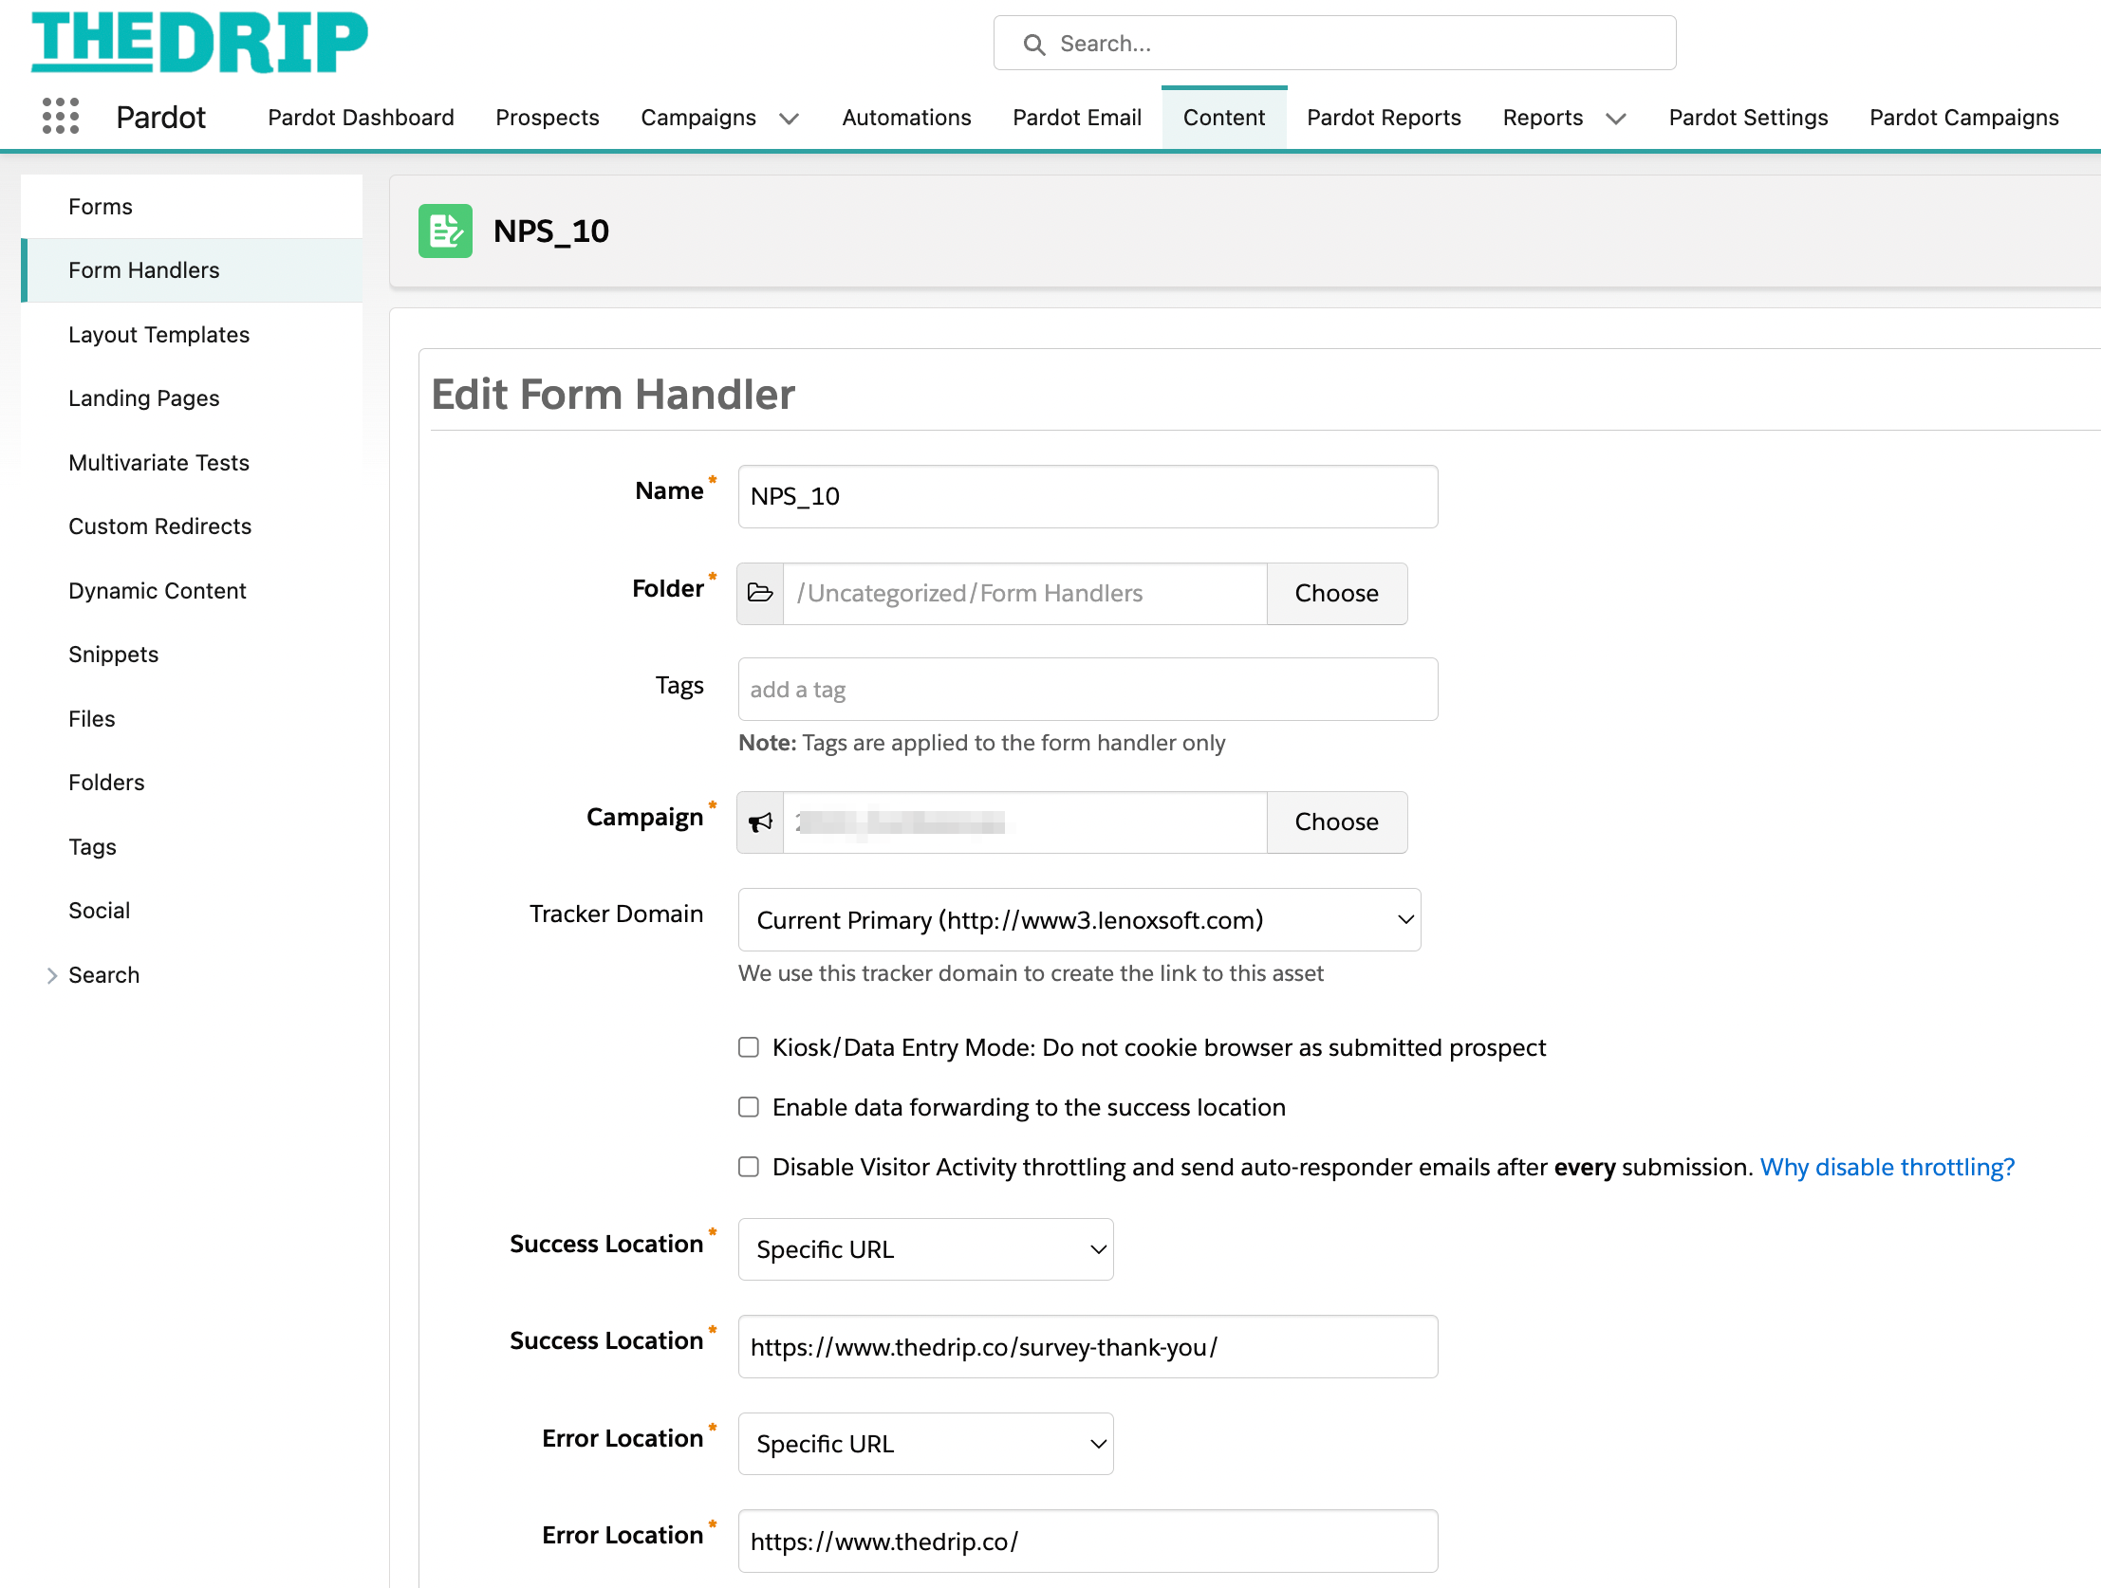Viewport: 2101px width, 1588px height.
Task: Open Snippets in sidebar
Action: click(x=192, y=656)
